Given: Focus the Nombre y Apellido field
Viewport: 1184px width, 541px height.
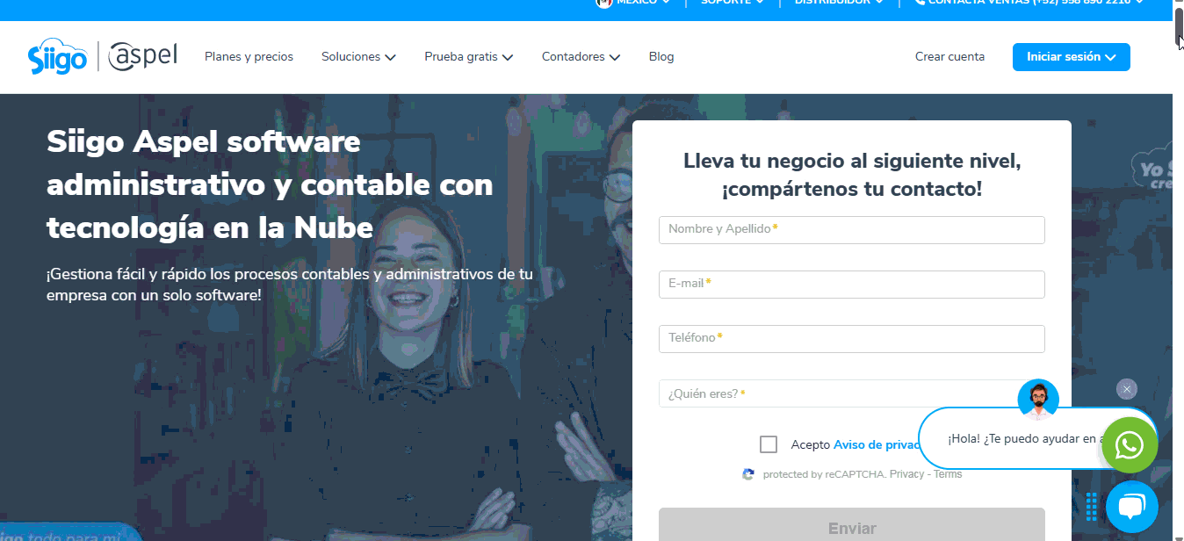Looking at the screenshot, I should pyautogui.click(x=851, y=230).
